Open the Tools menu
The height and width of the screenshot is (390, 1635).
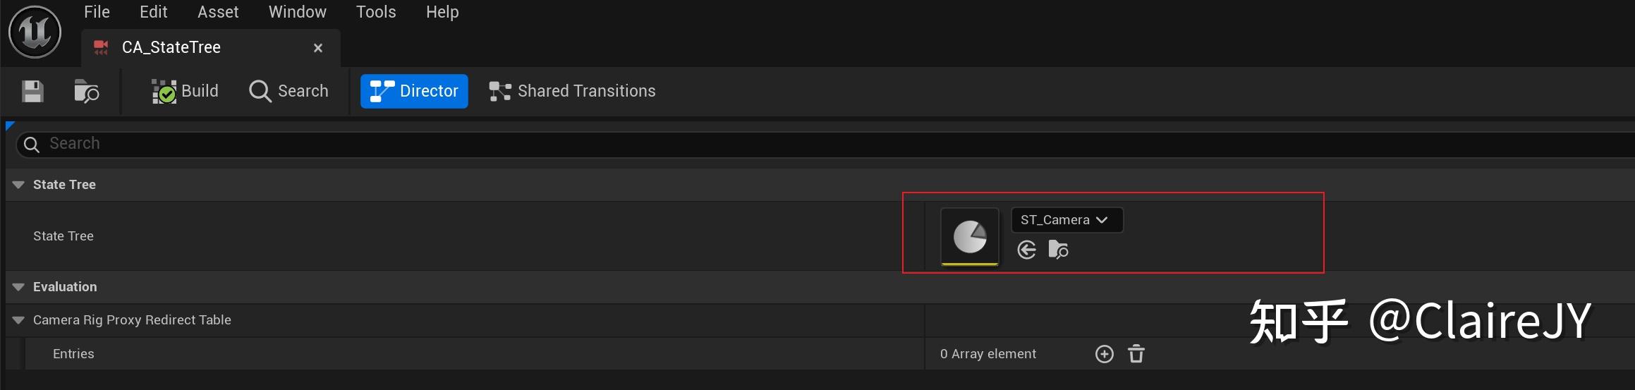376,12
